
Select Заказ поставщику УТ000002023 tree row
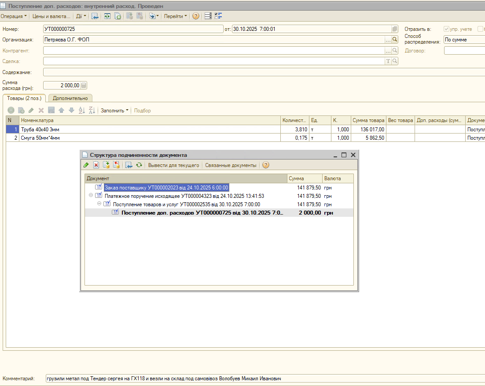[166, 187]
